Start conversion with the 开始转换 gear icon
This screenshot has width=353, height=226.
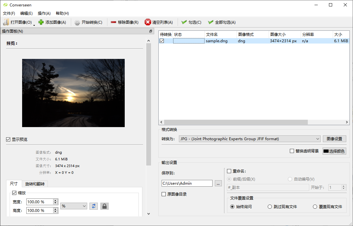click(77, 22)
